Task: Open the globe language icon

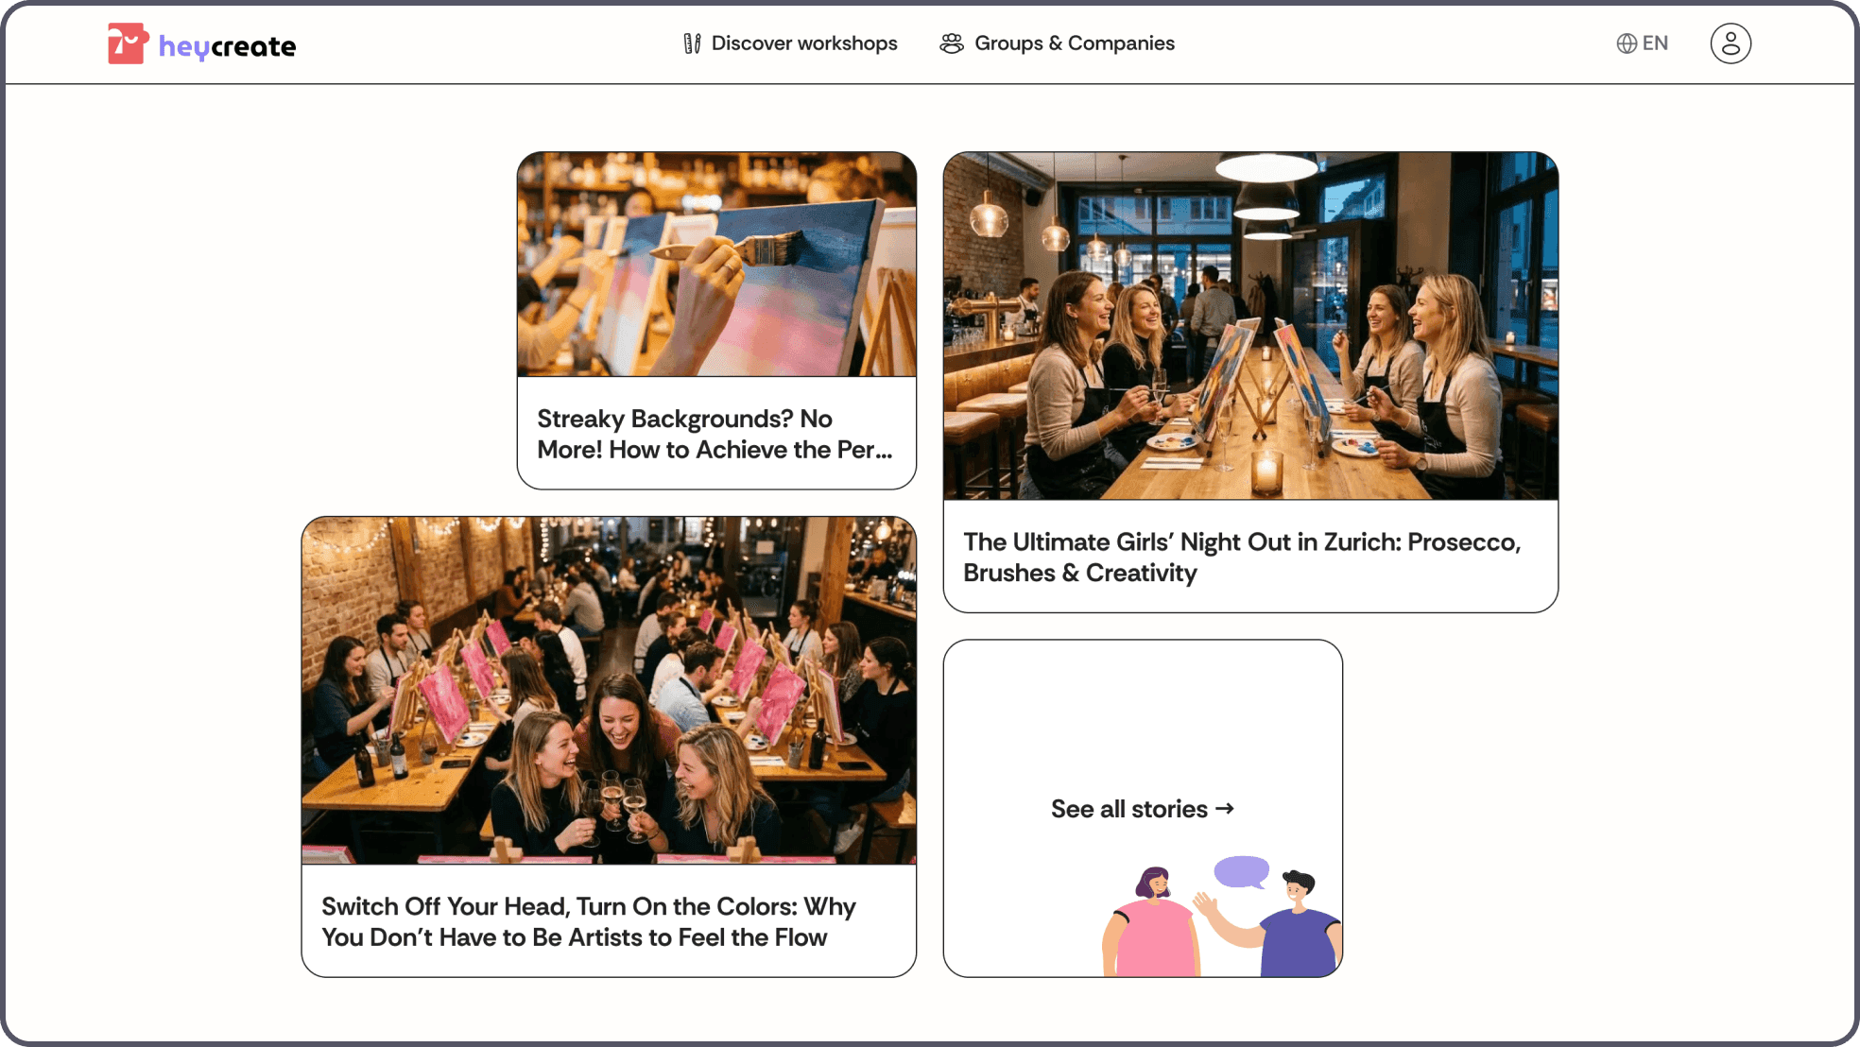Action: 1625,43
